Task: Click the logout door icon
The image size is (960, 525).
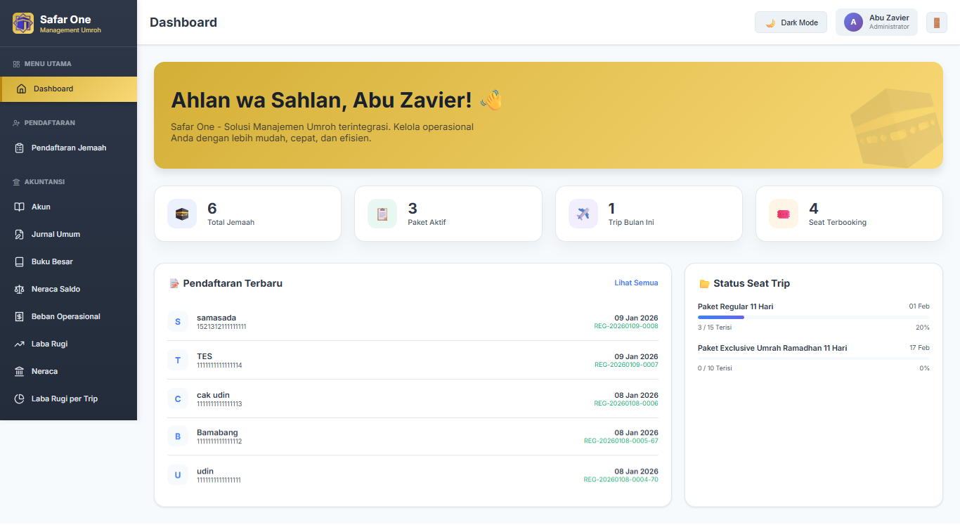Action: 936,22
